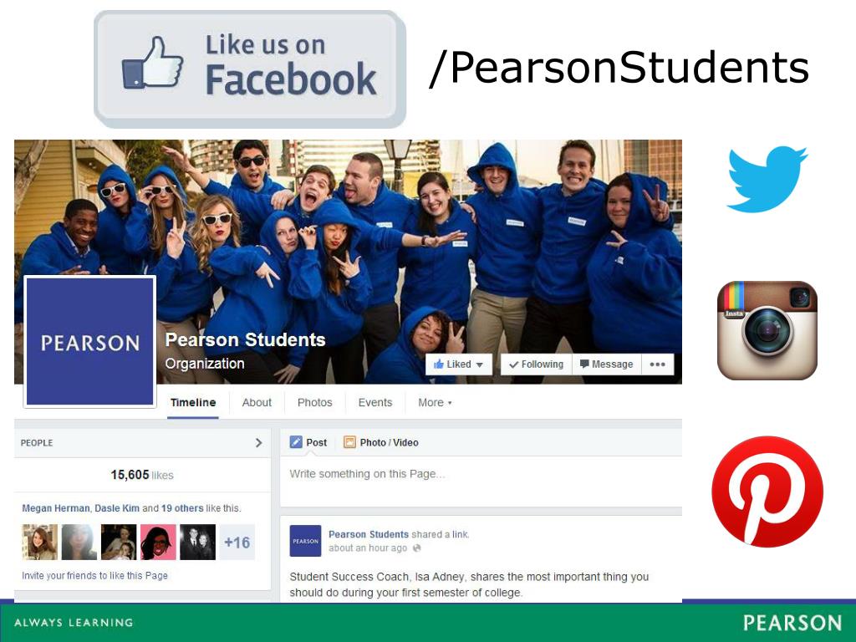Click the Pearson Students page title
The image size is (856, 642).
point(245,339)
